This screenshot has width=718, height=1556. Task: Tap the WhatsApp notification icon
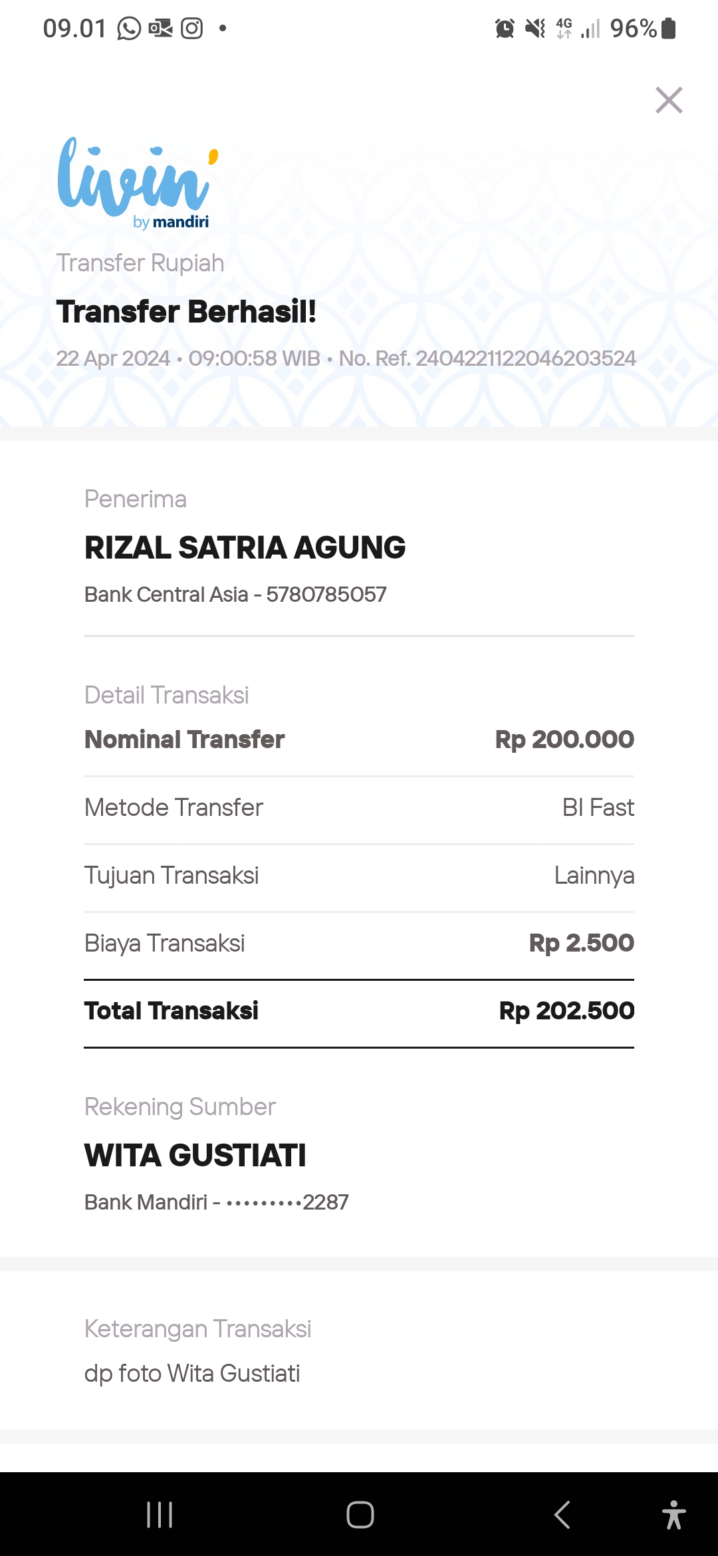[x=129, y=29]
